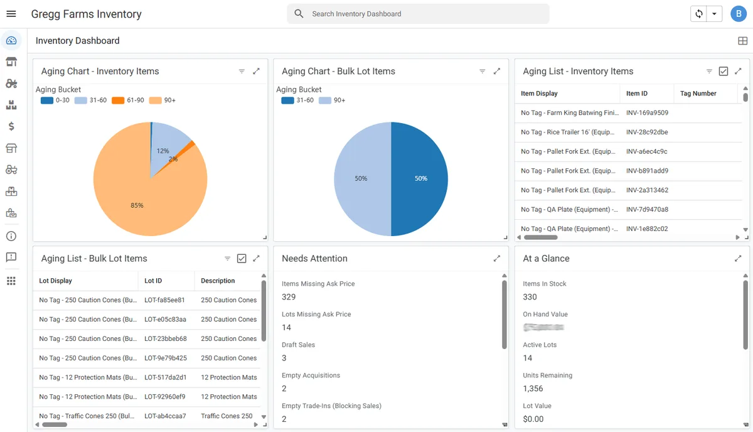Click horizontal scrollbar of Aging List - Inventory Items
The width and height of the screenshot is (753, 432).
click(x=541, y=237)
